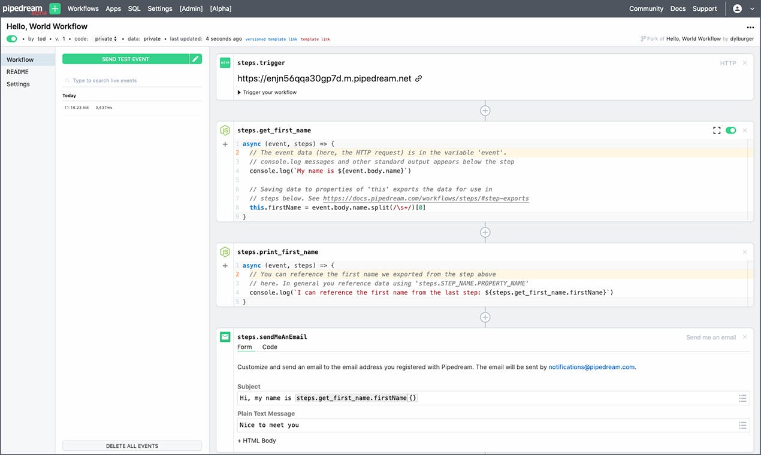
Task: Click + HTML Body option
Action: (256, 441)
